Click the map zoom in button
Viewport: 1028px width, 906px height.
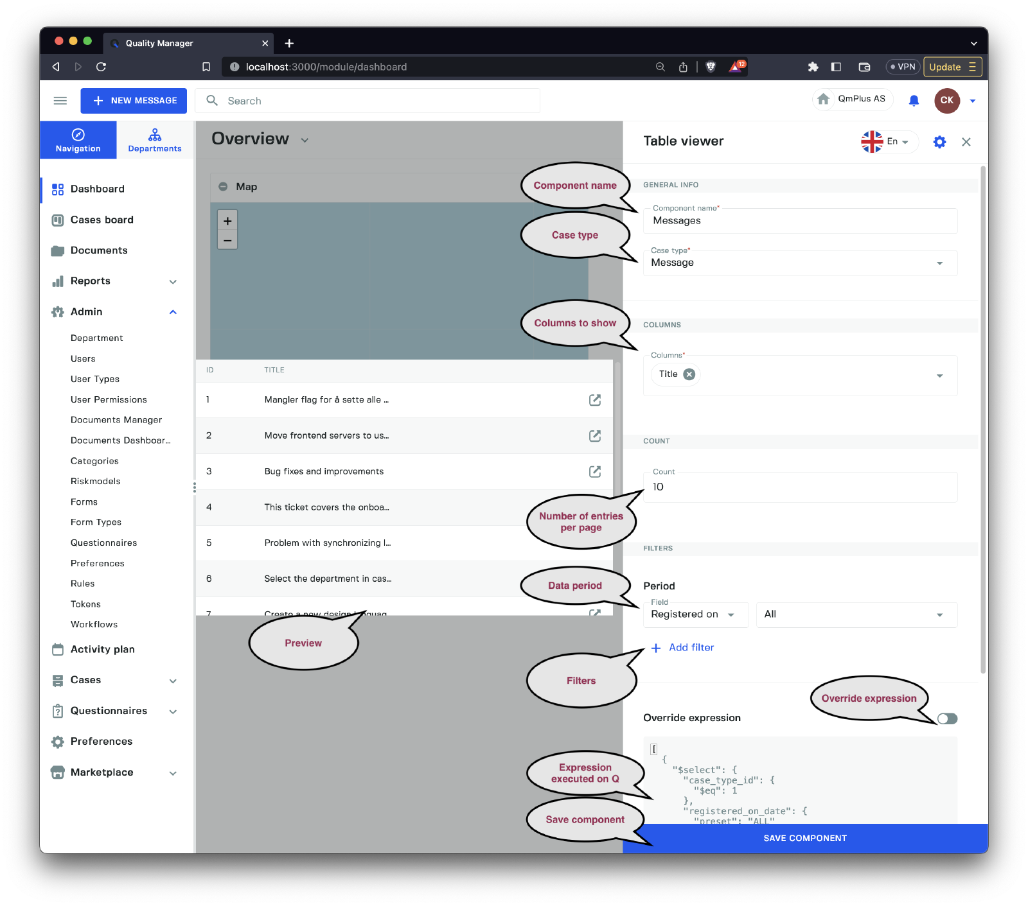(227, 221)
